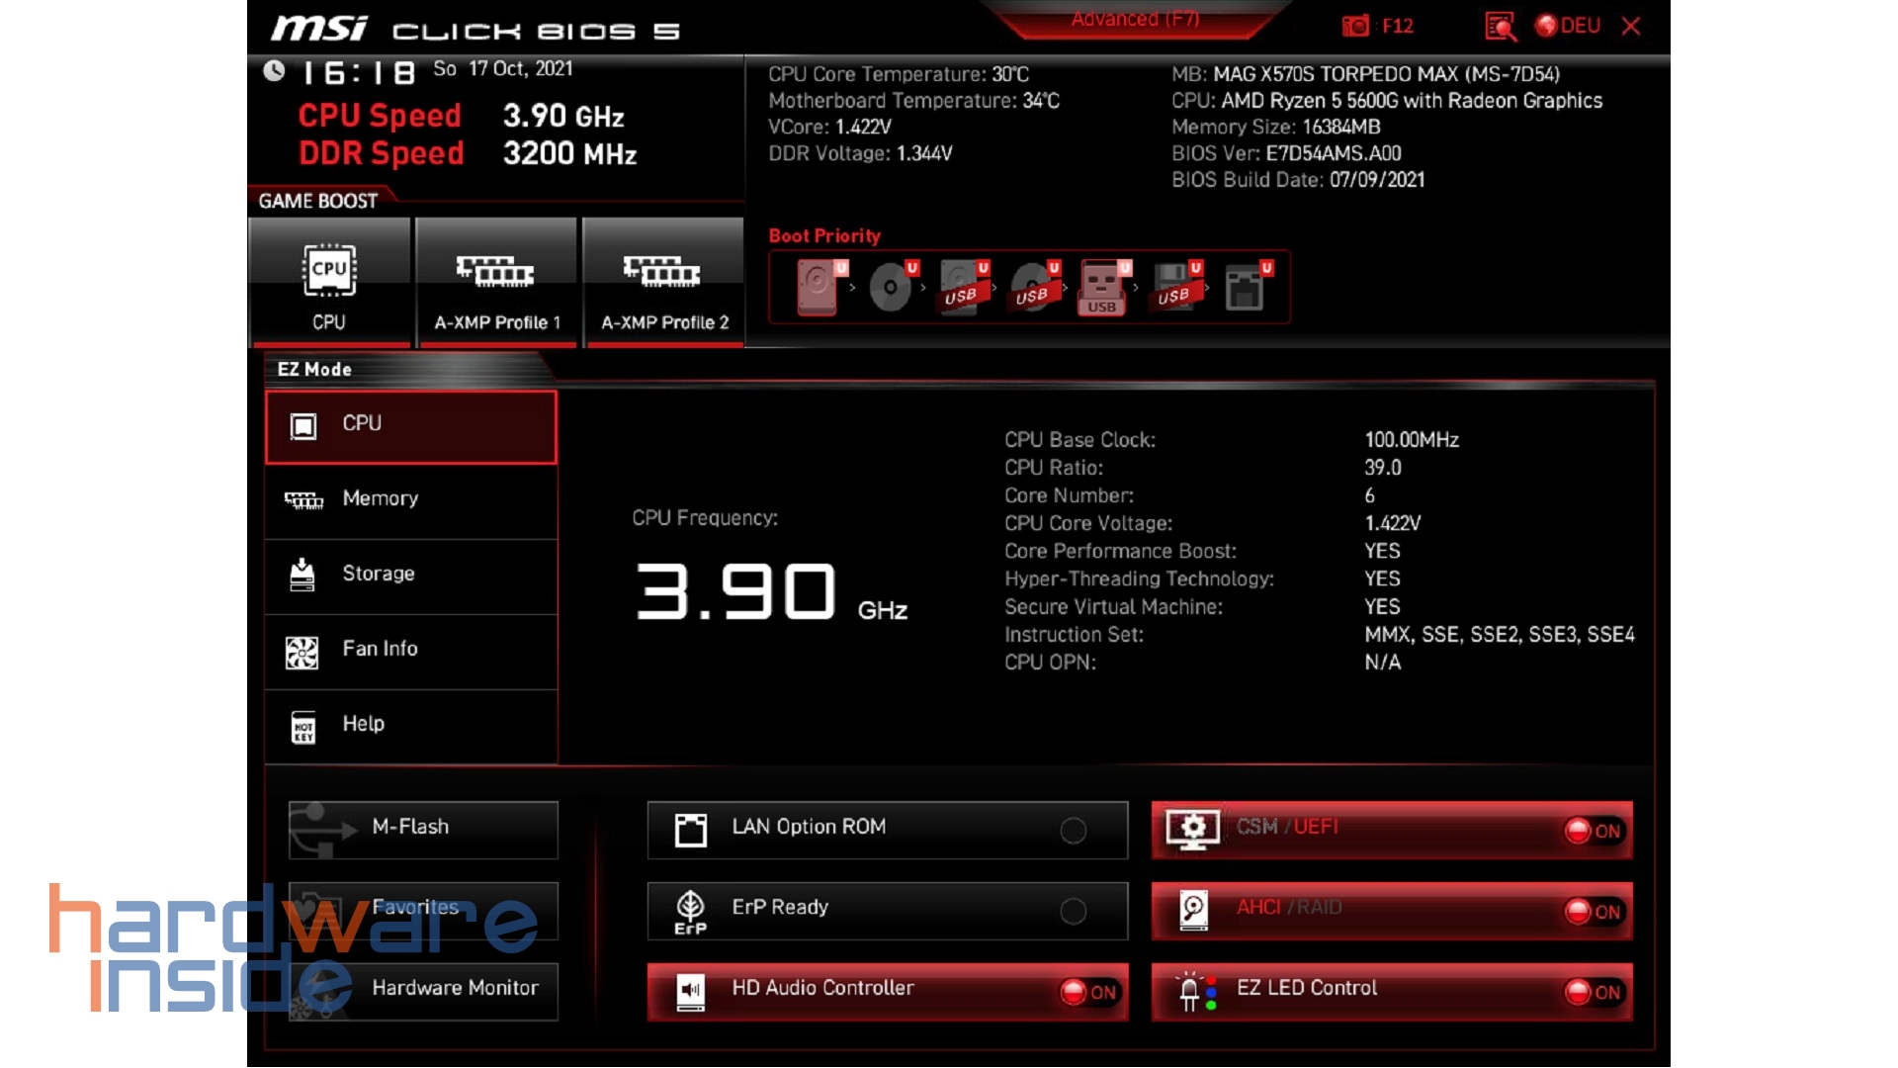Open the BIOS search/log viewer icon

click(x=1499, y=26)
